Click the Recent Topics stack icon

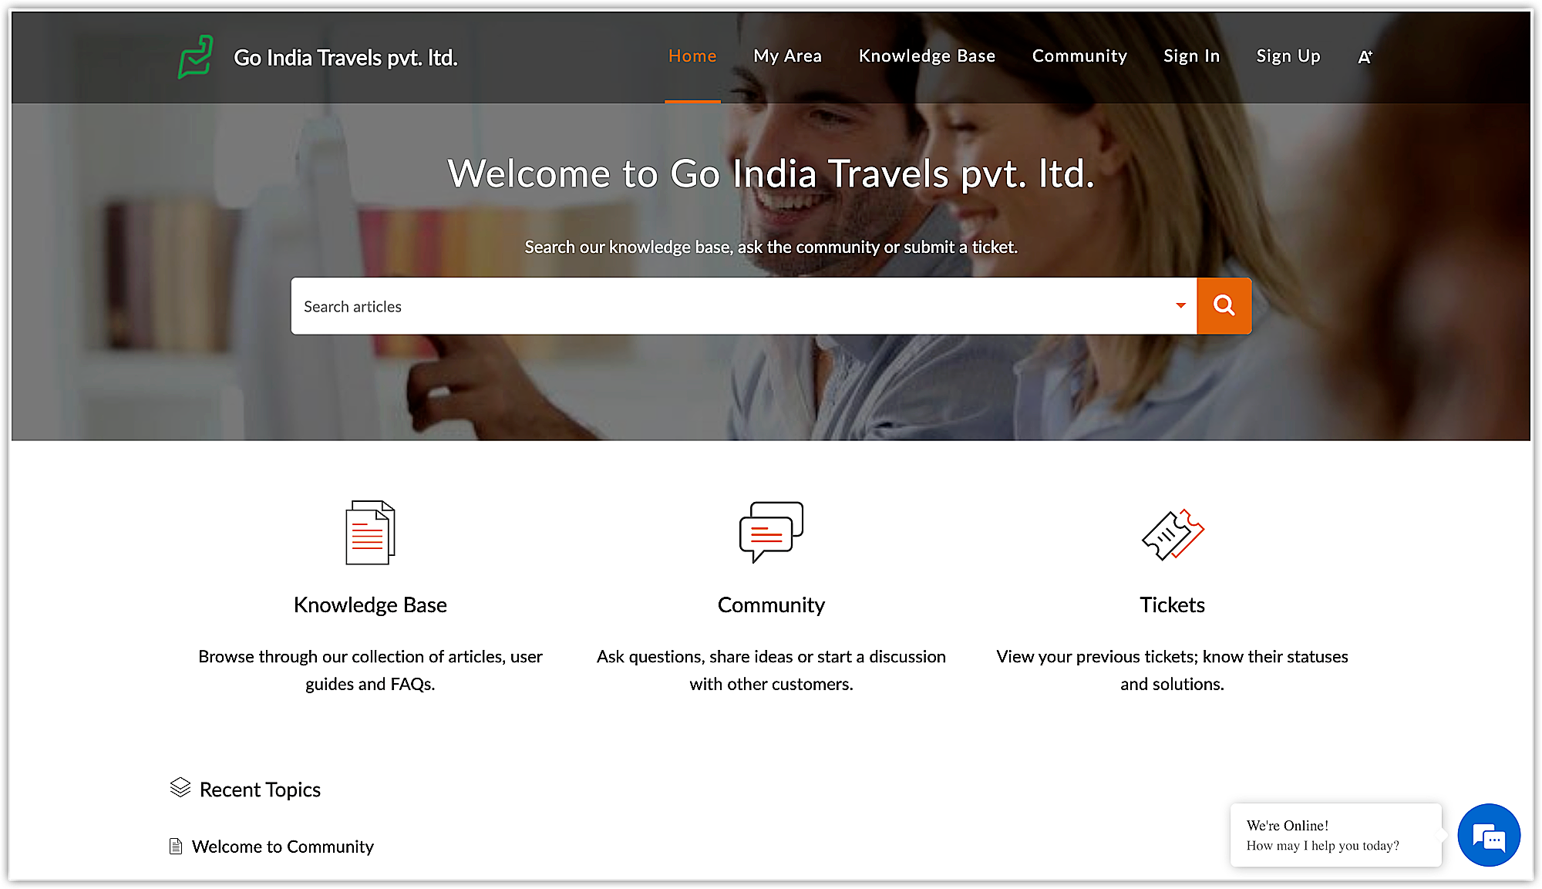pos(181,788)
